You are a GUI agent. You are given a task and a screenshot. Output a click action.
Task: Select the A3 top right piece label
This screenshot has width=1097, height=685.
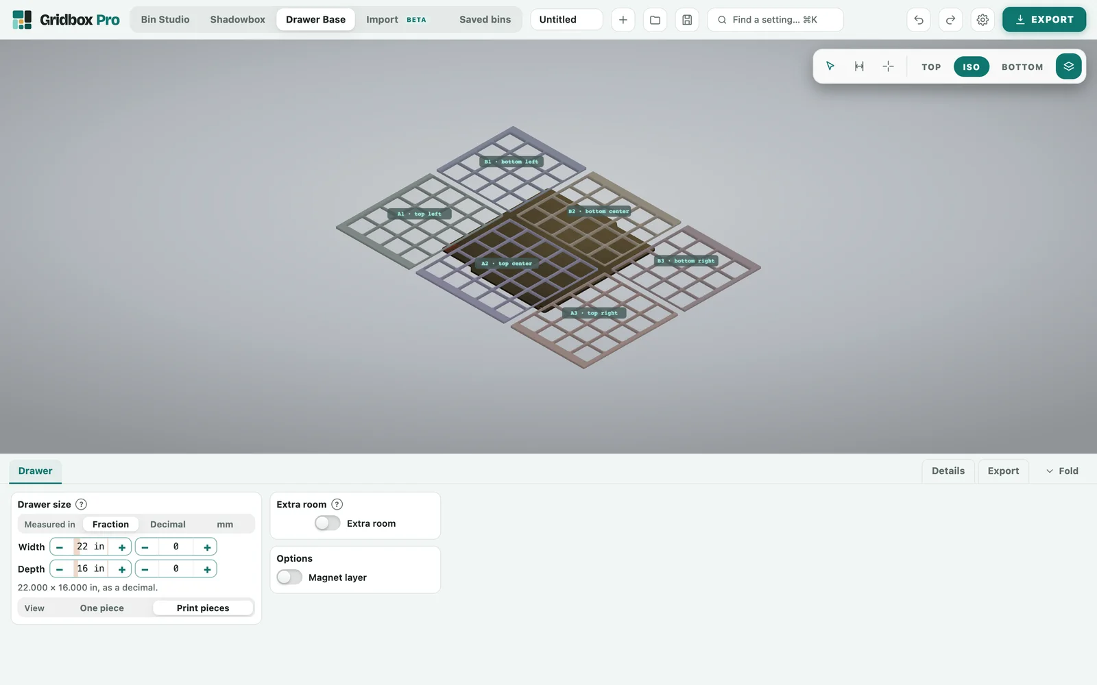(594, 313)
